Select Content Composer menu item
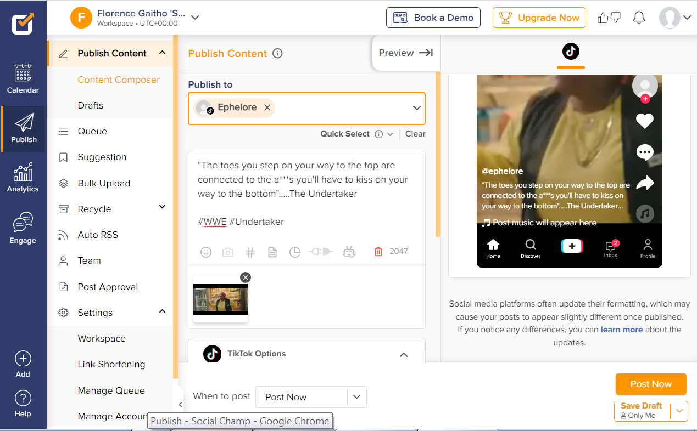Viewport: 697px width, 431px height. [119, 80]
